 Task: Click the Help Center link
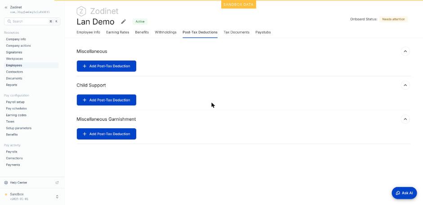coord(18,183)
